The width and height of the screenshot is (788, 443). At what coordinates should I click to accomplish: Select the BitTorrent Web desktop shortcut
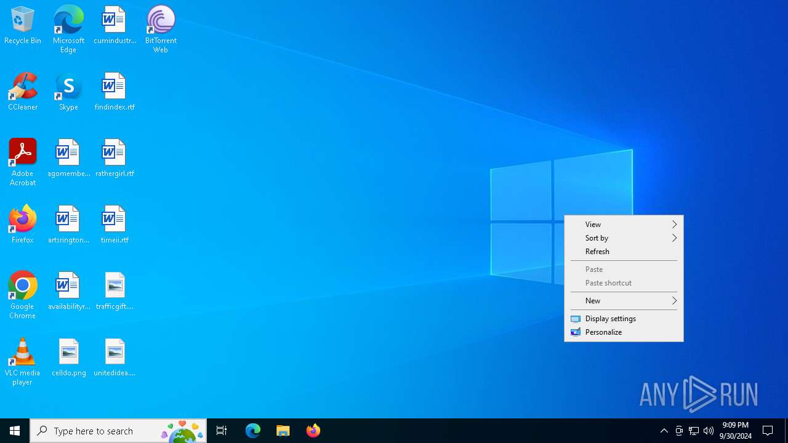[x=161, y=29]
